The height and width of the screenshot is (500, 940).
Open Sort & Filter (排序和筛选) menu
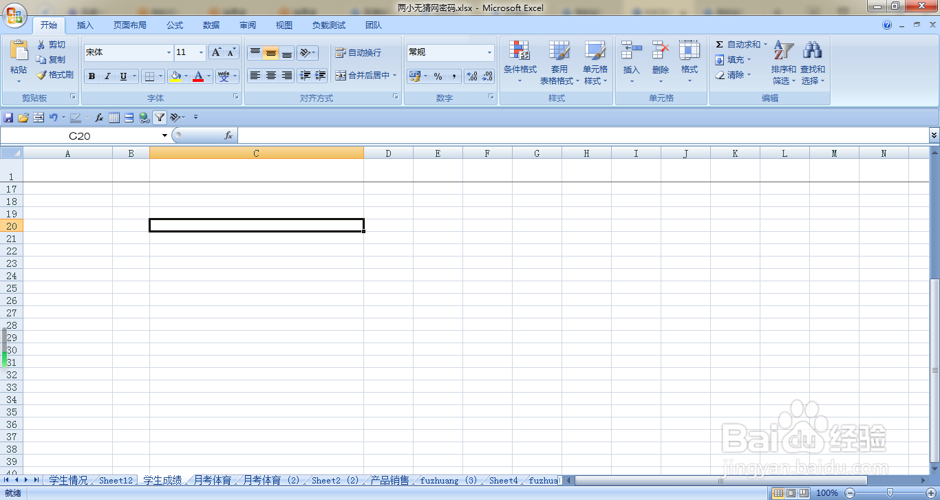tap(784, 63)
